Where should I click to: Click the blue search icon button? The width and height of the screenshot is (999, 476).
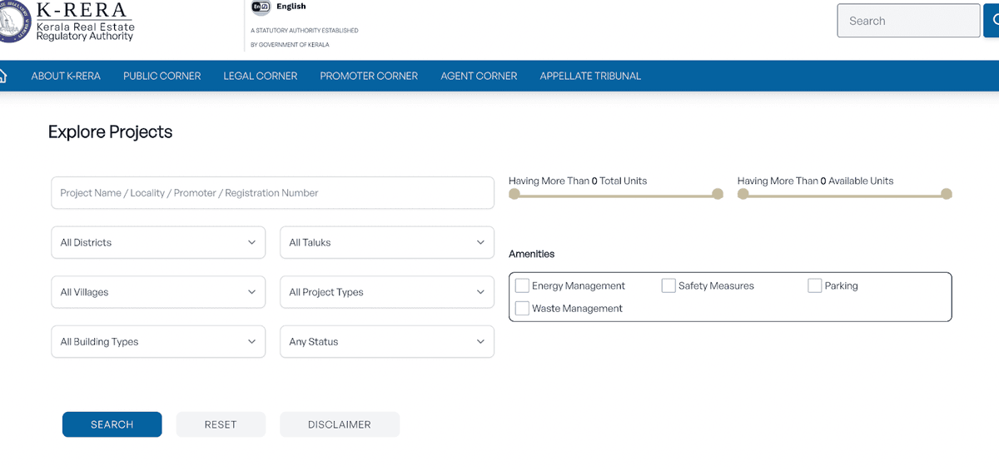pyautogui.click(x=992, y=21)
